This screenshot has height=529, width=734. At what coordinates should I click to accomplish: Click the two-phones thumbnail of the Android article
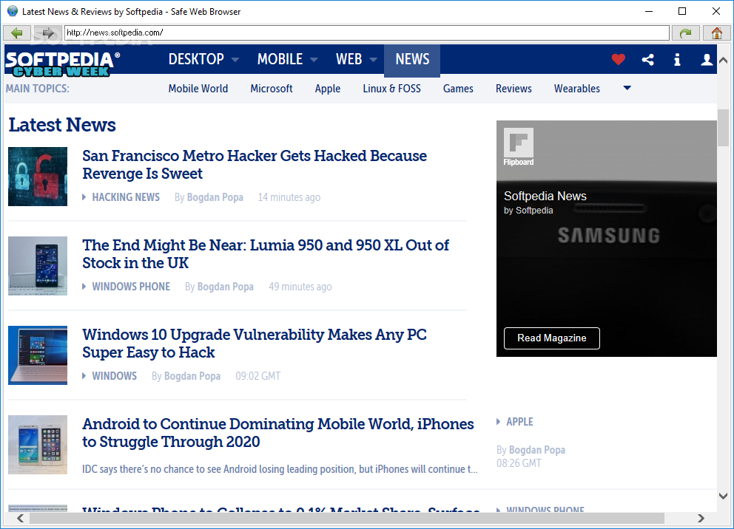(38, 445)
